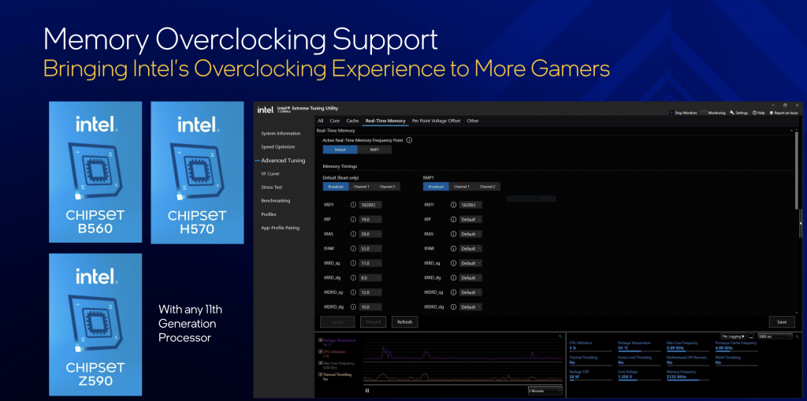Click Report an Issue icon
The height and width of the screenshot is (401, 807).
[x=772, y=113]
